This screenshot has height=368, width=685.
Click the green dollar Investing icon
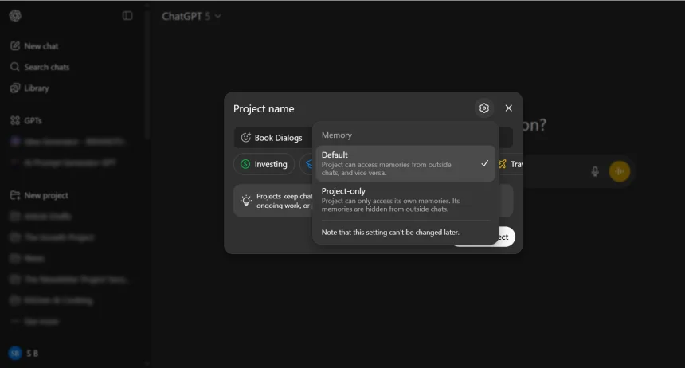click(245, 164)
